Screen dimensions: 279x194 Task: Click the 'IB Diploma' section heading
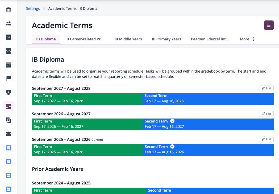(48, 60)
